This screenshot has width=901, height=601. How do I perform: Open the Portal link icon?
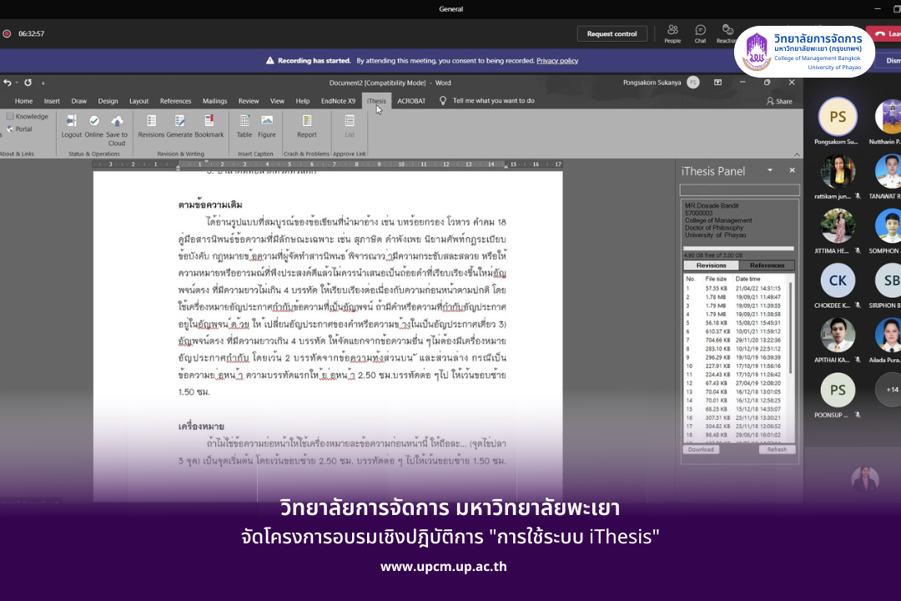[x=10, y=129]
